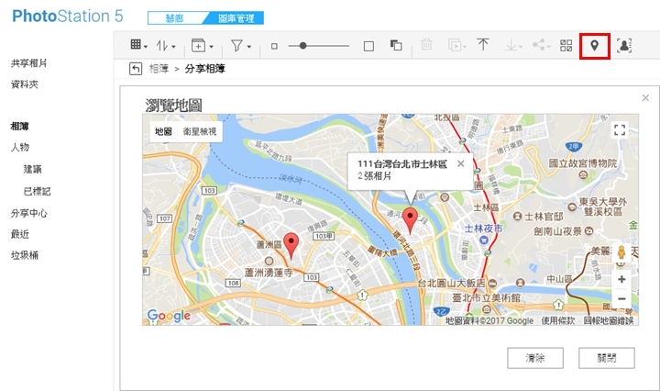Click 士林夜市 label on map
Image resolution: width=660 pixels, height=391 pixels.
(484, 229)
